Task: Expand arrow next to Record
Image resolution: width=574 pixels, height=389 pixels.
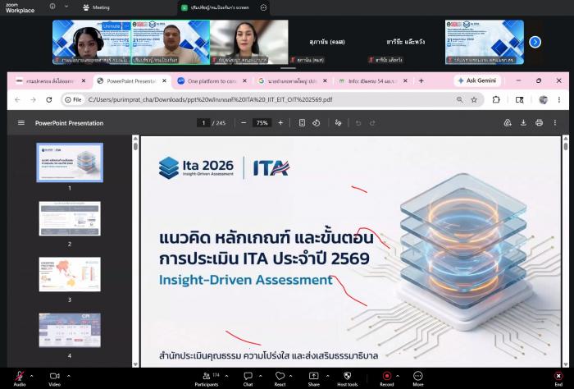Action: coord(398,376)
